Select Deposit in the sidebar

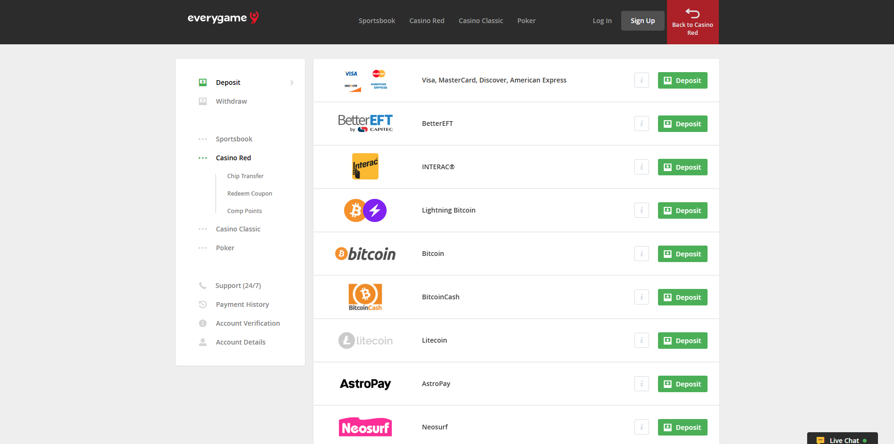tap(228, 82)
